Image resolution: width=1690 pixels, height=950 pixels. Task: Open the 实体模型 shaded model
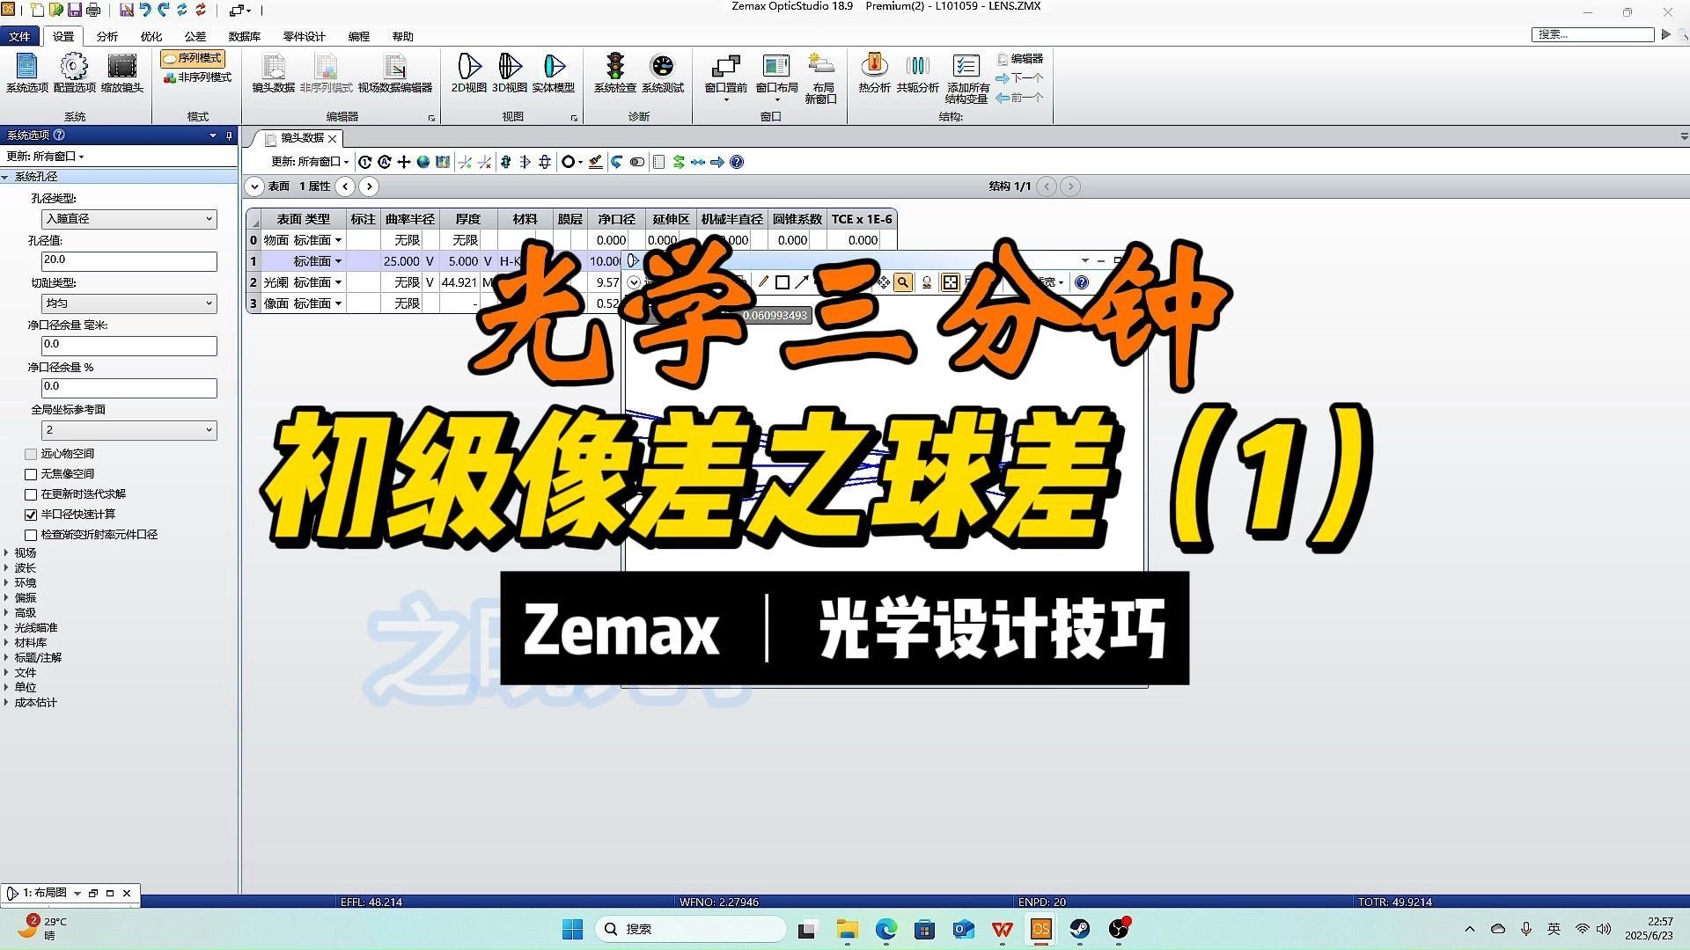tap(554, 75)
